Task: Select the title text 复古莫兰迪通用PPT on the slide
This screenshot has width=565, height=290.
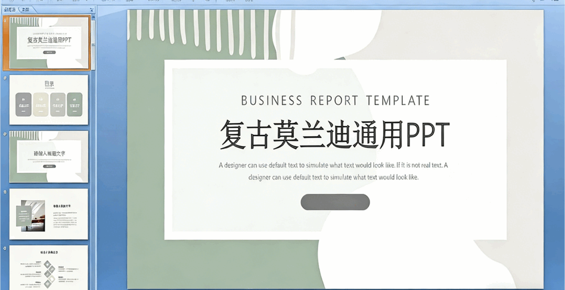Action: [x=334, y=134]
